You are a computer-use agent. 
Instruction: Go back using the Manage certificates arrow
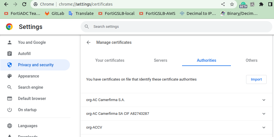(89, 42)
